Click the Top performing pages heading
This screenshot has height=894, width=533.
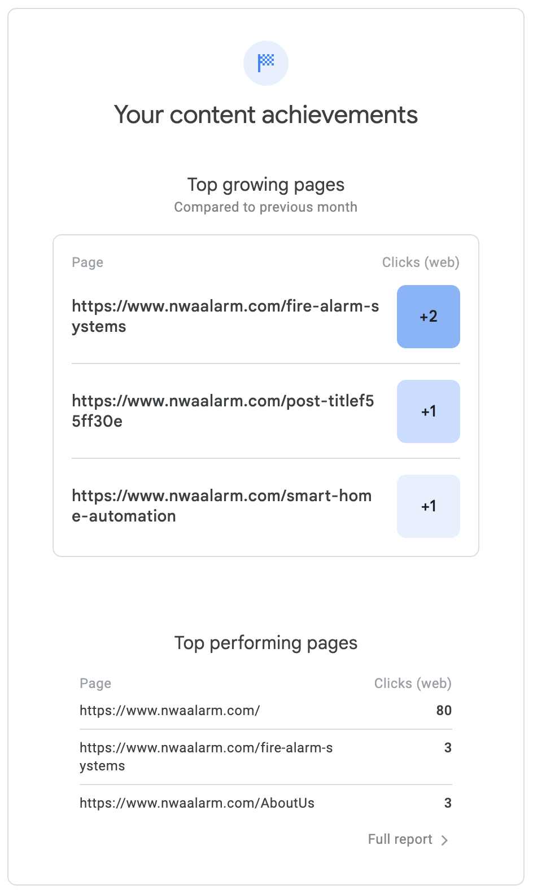(x=265, y=643)
